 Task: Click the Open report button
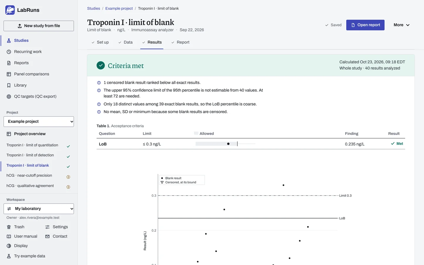pyautogui.click(x=365, y=25)
